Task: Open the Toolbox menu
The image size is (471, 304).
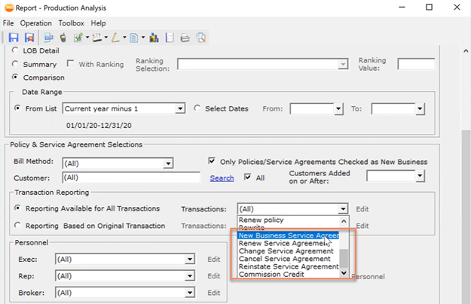Action: click(x=72, y=23)
